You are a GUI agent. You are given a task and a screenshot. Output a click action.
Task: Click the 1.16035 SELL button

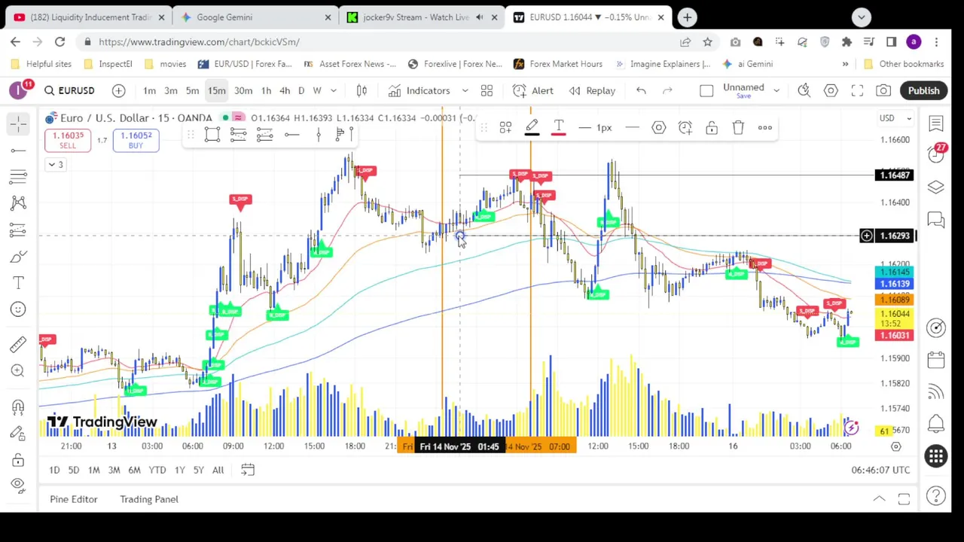pyautogui.click(x=68, y=140)
